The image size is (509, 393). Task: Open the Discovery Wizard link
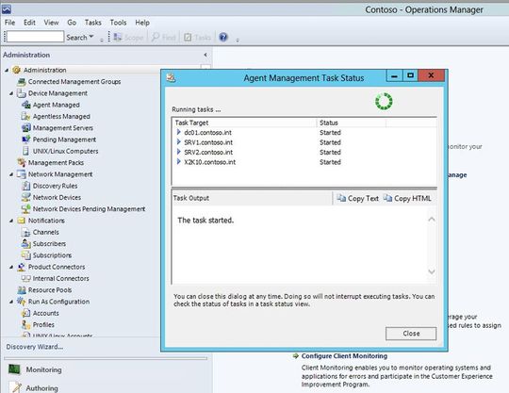(x=35, y=347)
